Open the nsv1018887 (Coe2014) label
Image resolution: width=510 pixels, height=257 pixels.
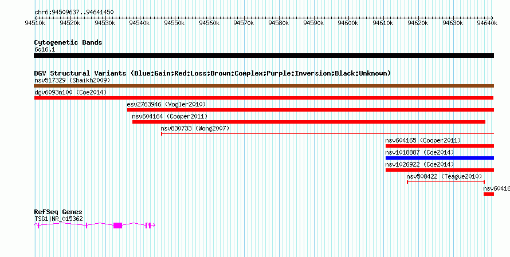pos(420,152)
